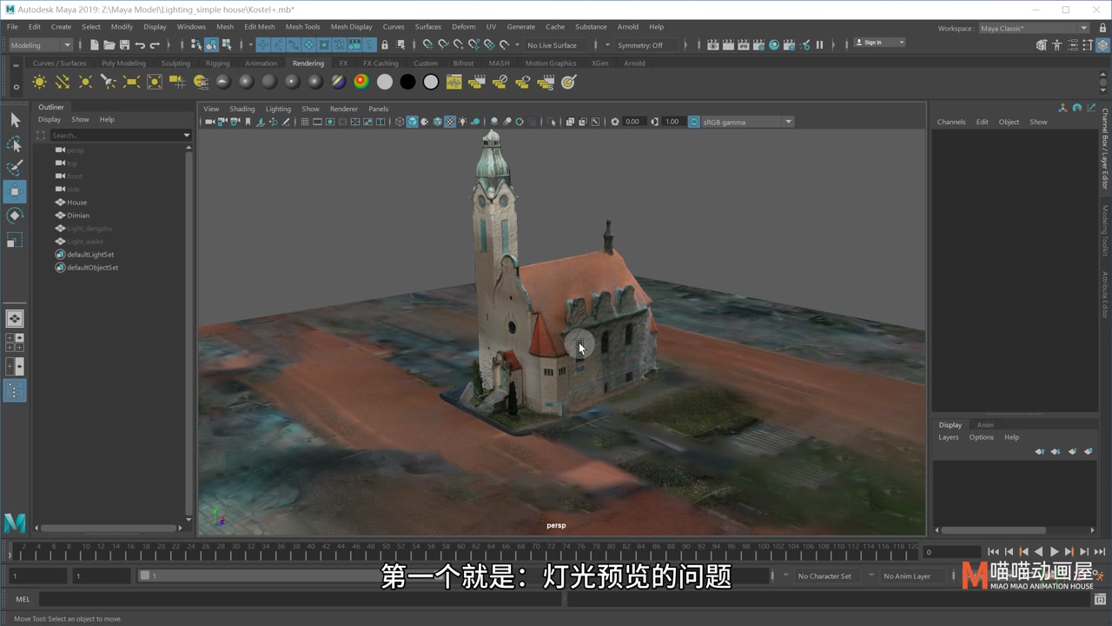
Task: Open the No Anim Layer dropdown
Action: tap(912, 576)
